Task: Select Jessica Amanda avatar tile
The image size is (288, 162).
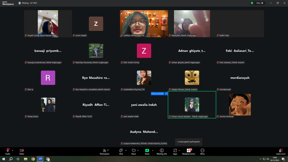Action: click(240, 105)
